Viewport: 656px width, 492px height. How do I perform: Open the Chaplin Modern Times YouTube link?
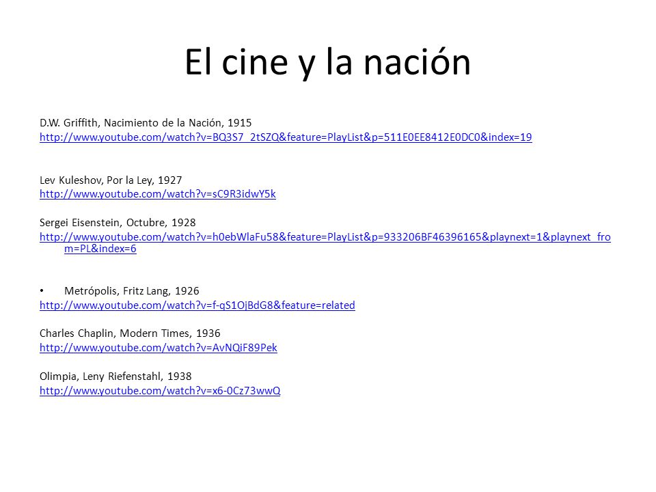(x=159, y=348)
